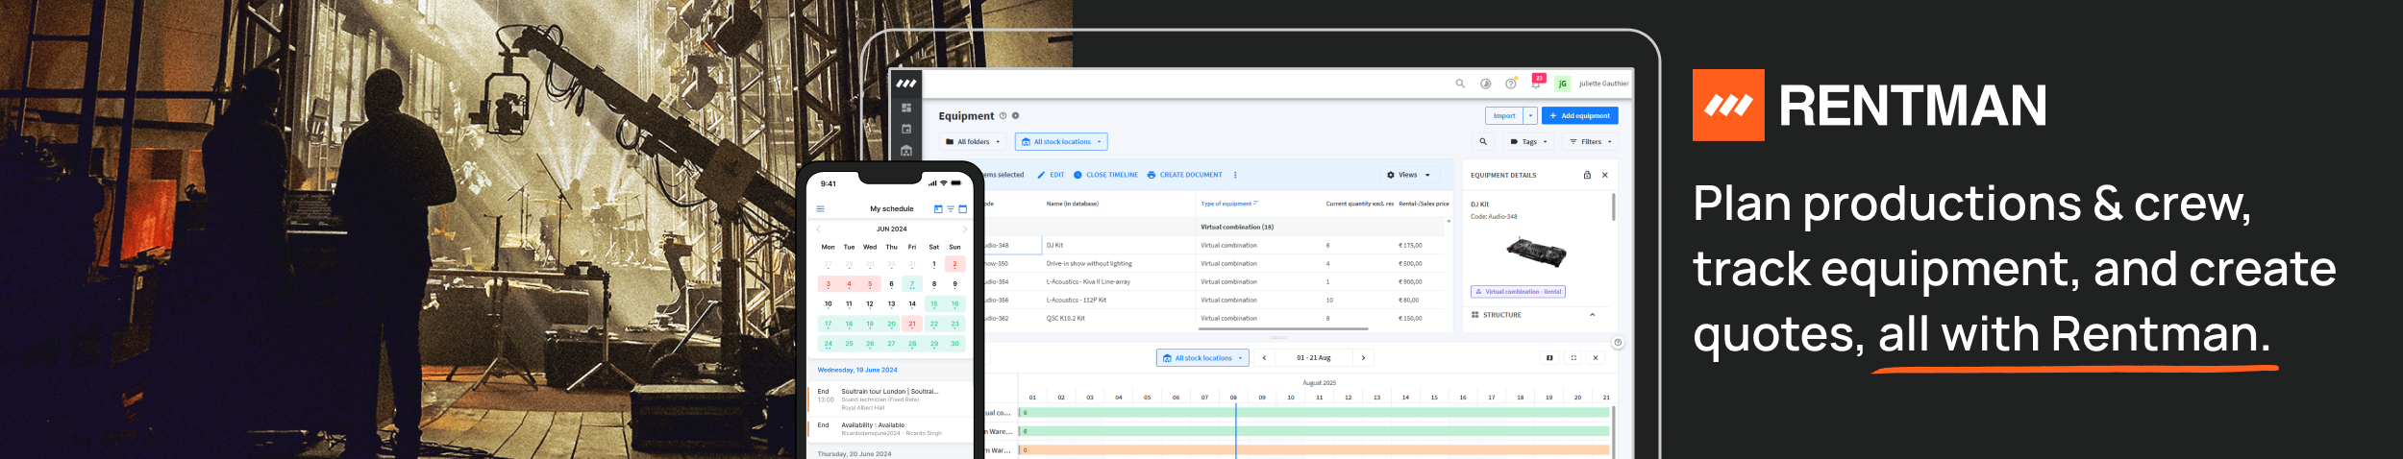Open the Import dropdown arrow

pyautogui.click(x=1530, y=115)
